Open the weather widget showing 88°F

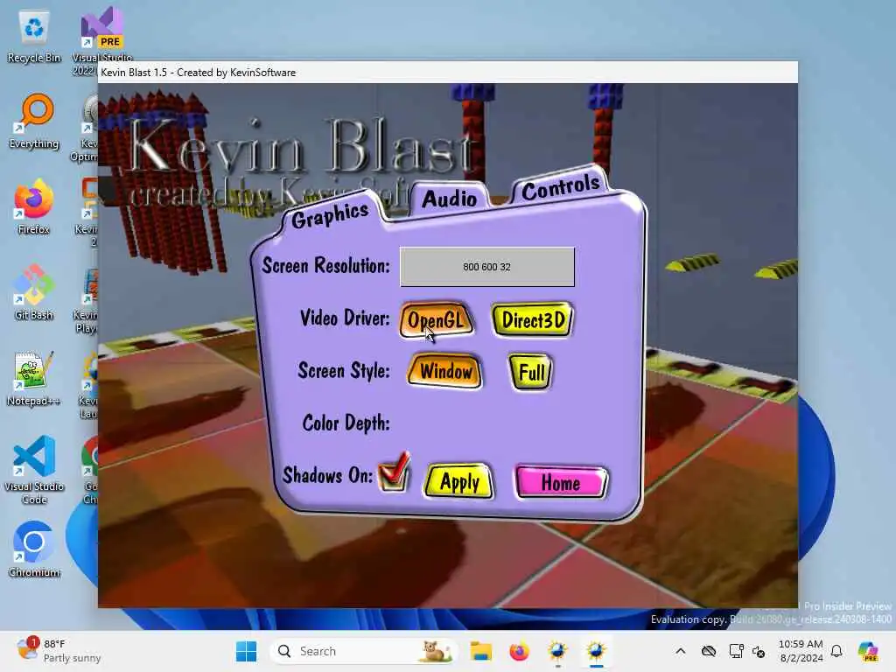pos(59,651)
